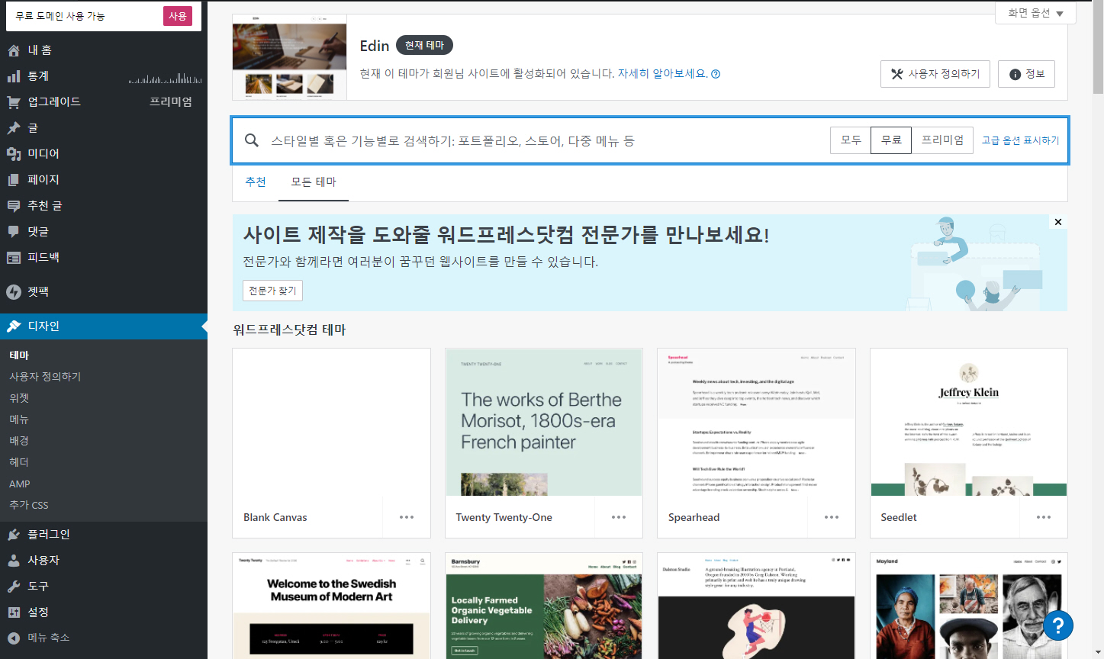This screenshot has width=1104, height=659.
Task: Click the 추천 글 testimonial icon
Action: 14,206
